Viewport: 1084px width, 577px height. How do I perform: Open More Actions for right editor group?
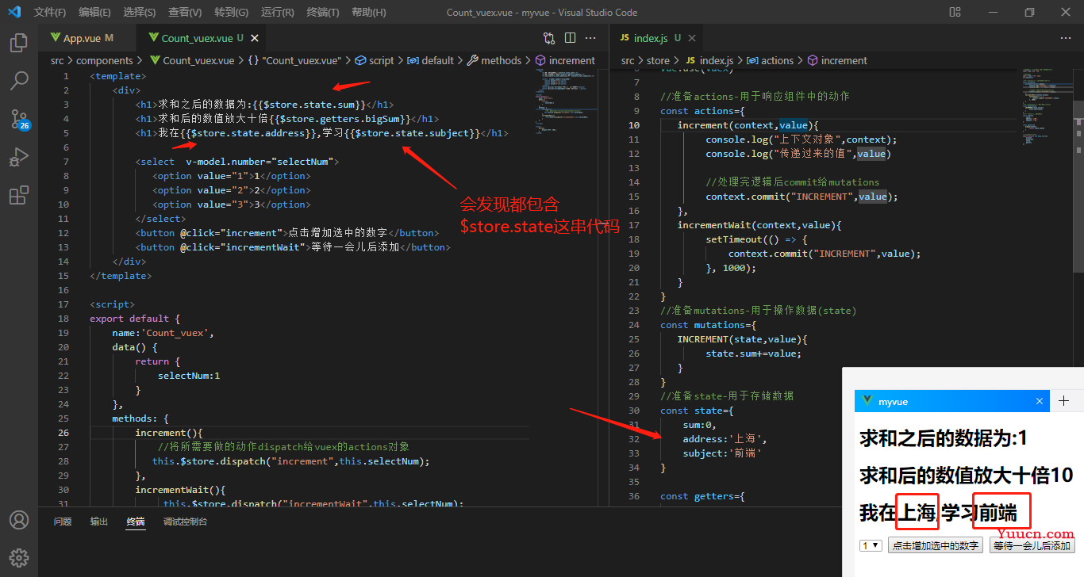pos(1066,37)
